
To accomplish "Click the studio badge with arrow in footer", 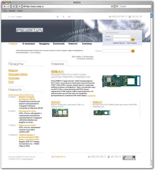I will click(129, 158).
